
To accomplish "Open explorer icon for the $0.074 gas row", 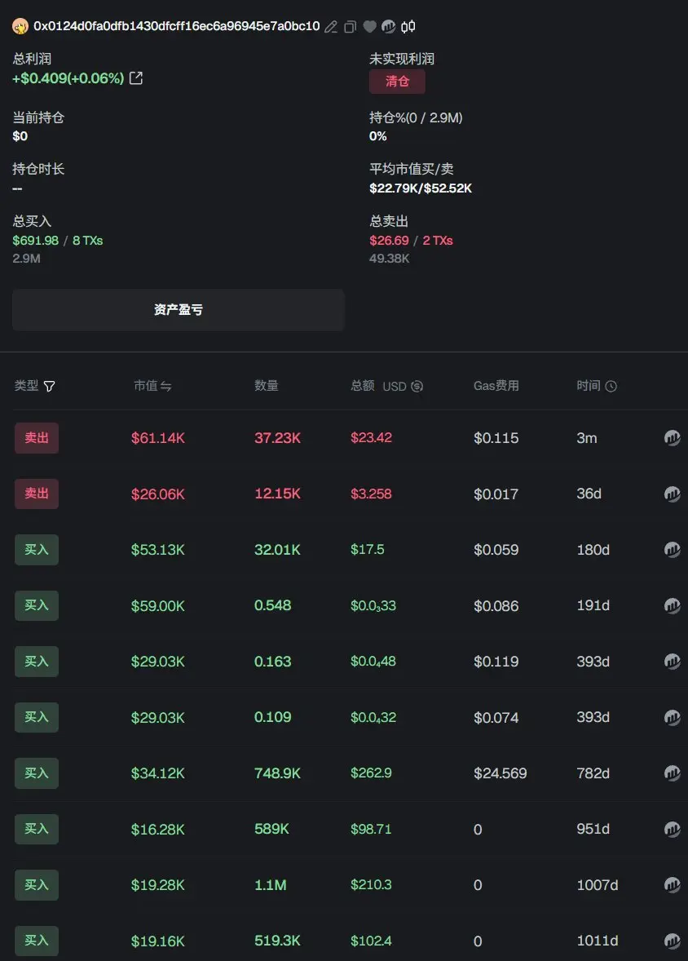I will pos(672,717).
